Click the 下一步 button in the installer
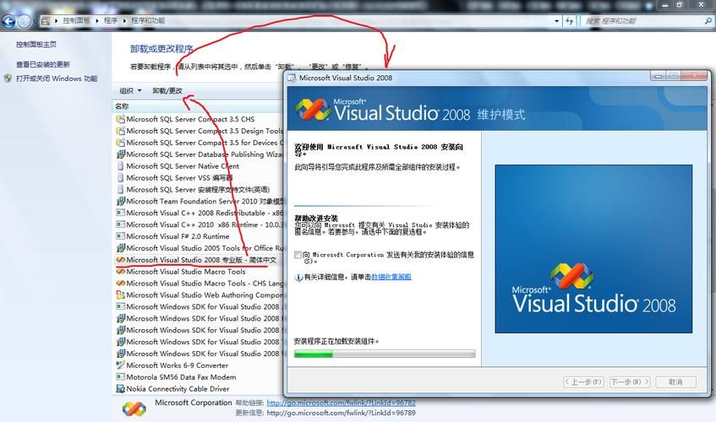716x422 pixels. click(x=630, y=381)
